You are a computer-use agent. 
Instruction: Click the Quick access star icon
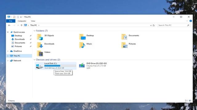(x=12, y=32)
